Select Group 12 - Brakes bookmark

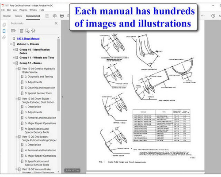30,63
